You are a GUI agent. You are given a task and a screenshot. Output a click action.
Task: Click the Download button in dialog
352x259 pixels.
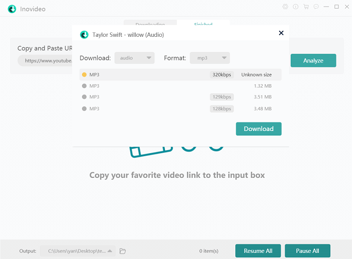(x=258, y=128)
